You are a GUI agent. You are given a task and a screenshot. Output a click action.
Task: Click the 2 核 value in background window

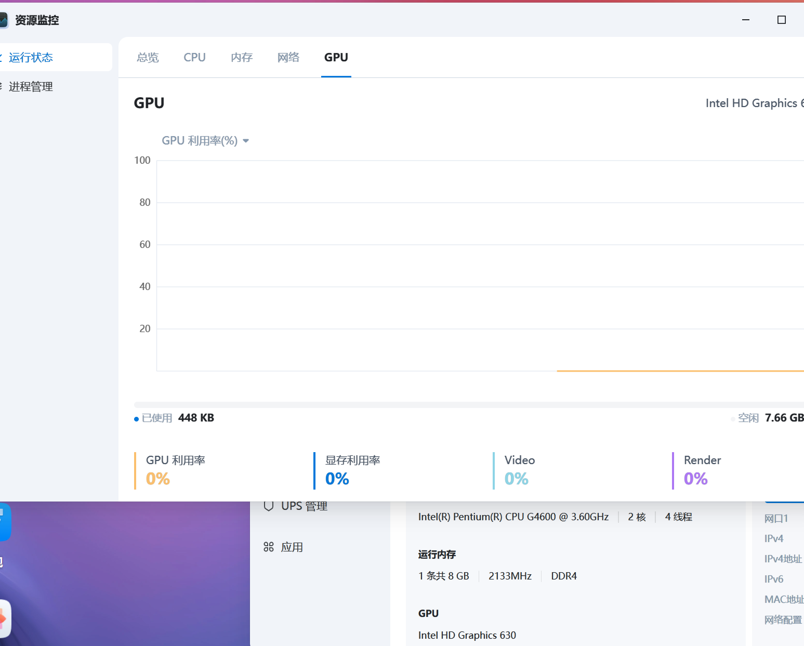[x=637, y=517]
